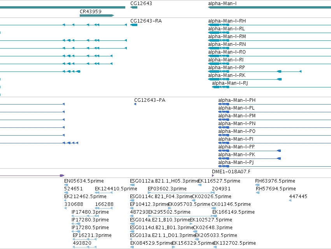Select EST ESG014a.E21_B10.3prime
Screen dimensions: 331x249
160,220
